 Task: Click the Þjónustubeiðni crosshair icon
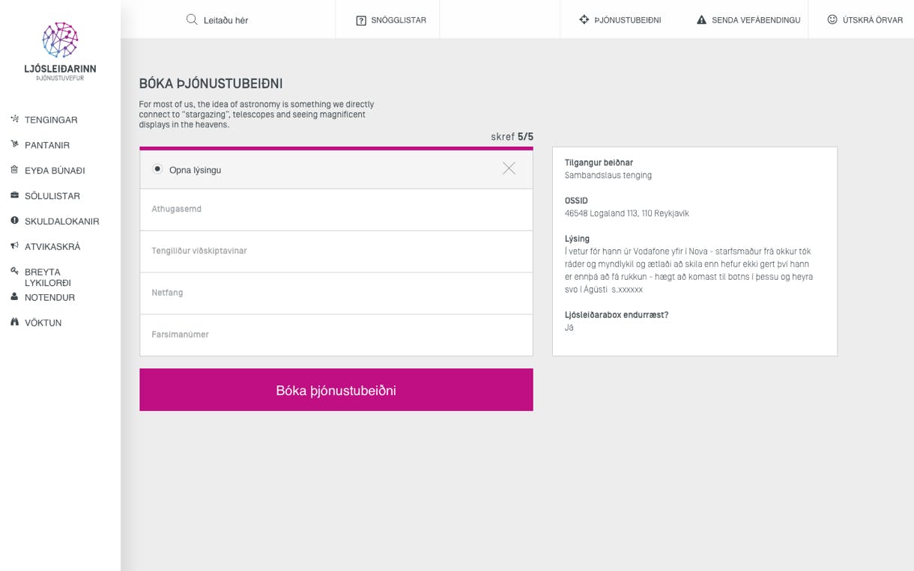584,19
